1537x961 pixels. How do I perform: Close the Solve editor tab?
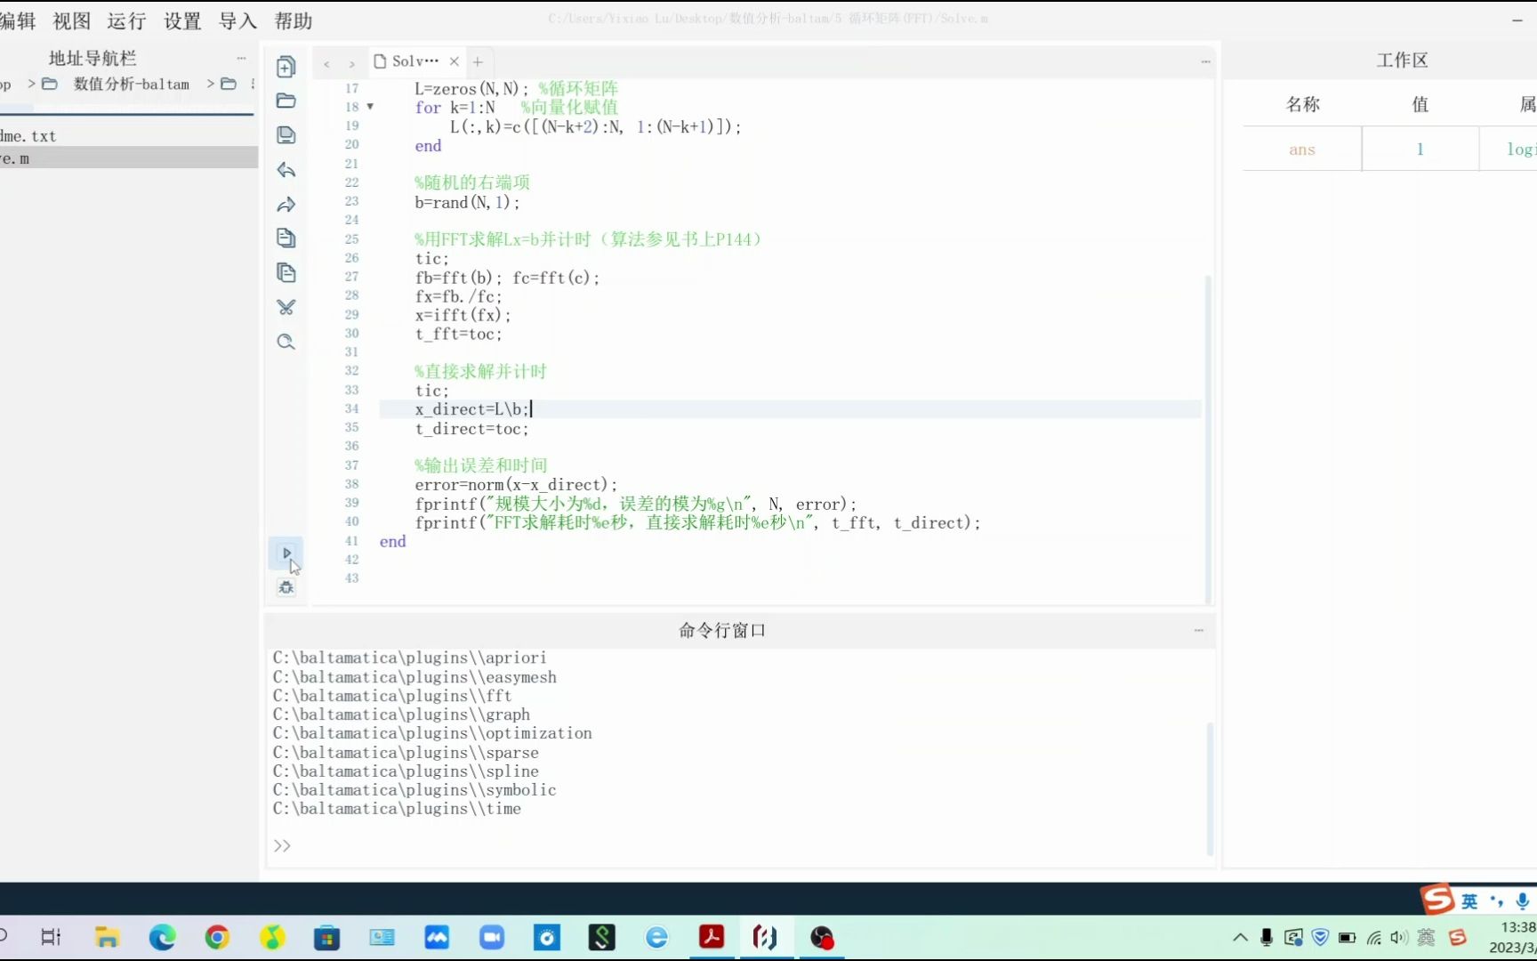point(455,61)
